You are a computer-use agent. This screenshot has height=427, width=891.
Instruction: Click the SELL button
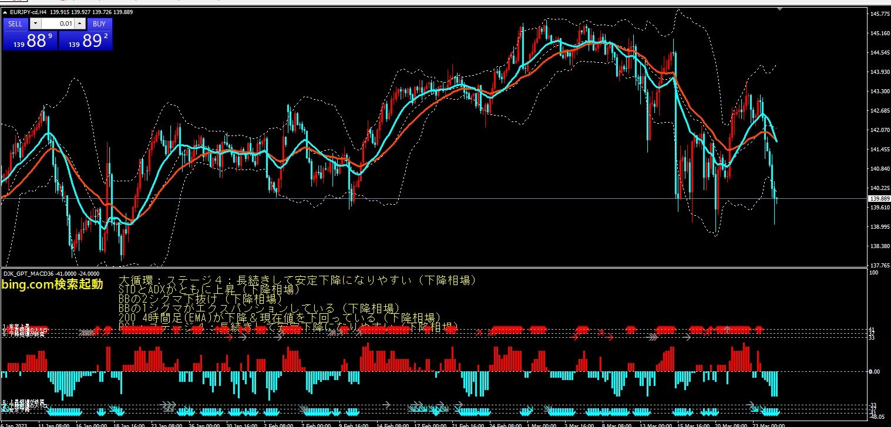pyautogui.click(x=16, y=23)
